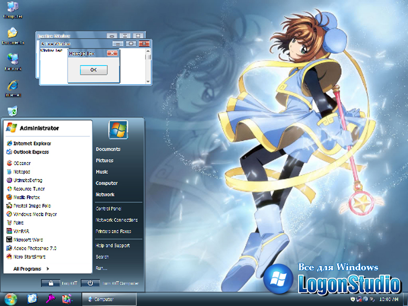This screenshot has height=306, width=408.
Task: Open Network Connections entry
Action: tap(116, 220)
